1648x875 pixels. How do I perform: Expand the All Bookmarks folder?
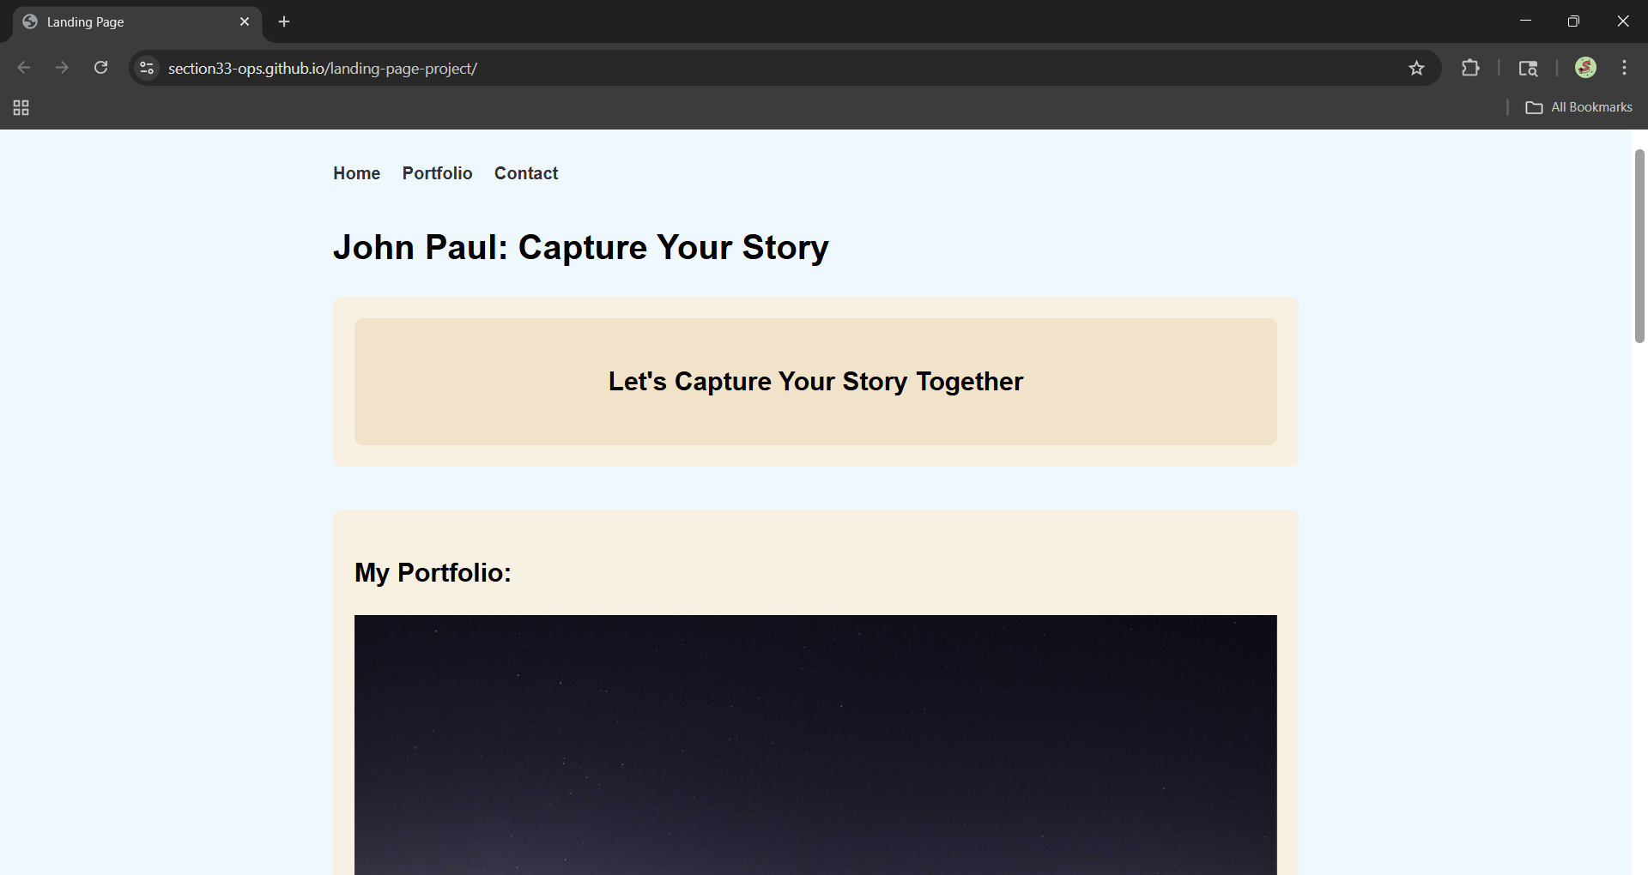click(1579, 106)
